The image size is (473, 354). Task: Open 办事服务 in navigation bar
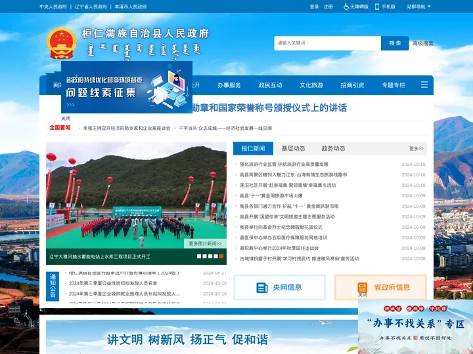click(x=229, y=85)
